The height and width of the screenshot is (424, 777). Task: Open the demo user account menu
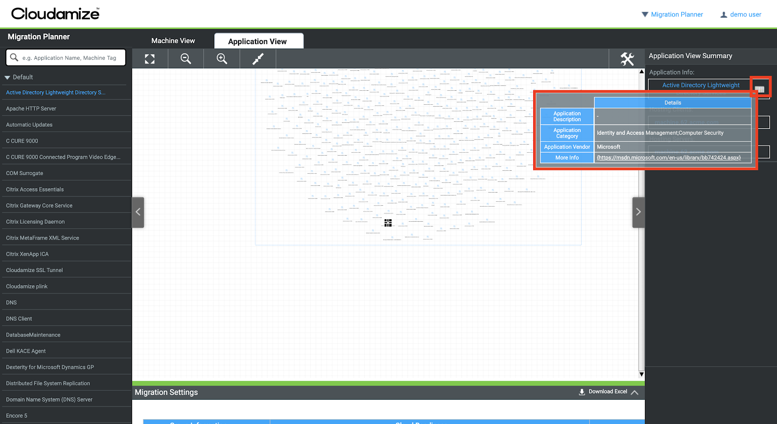click(741, 15)
